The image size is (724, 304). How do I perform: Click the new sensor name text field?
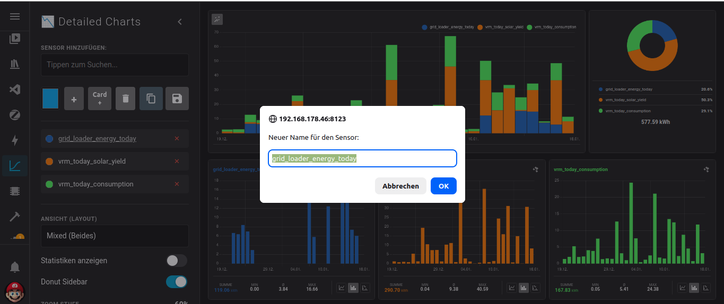pyautogui.click(x=362, y=158)
